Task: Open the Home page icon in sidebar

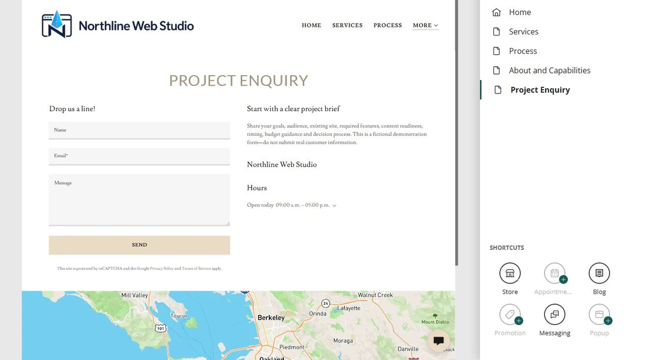Action: coord(497,12)
